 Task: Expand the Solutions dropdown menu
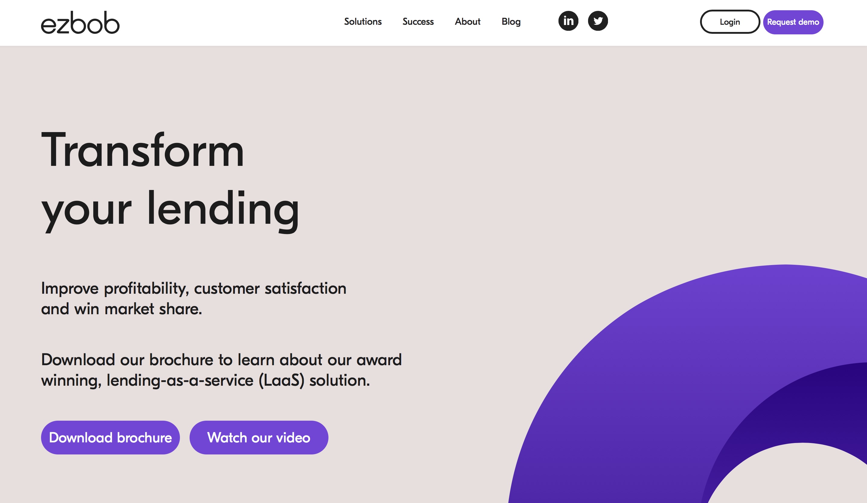[x=363, y=21]
